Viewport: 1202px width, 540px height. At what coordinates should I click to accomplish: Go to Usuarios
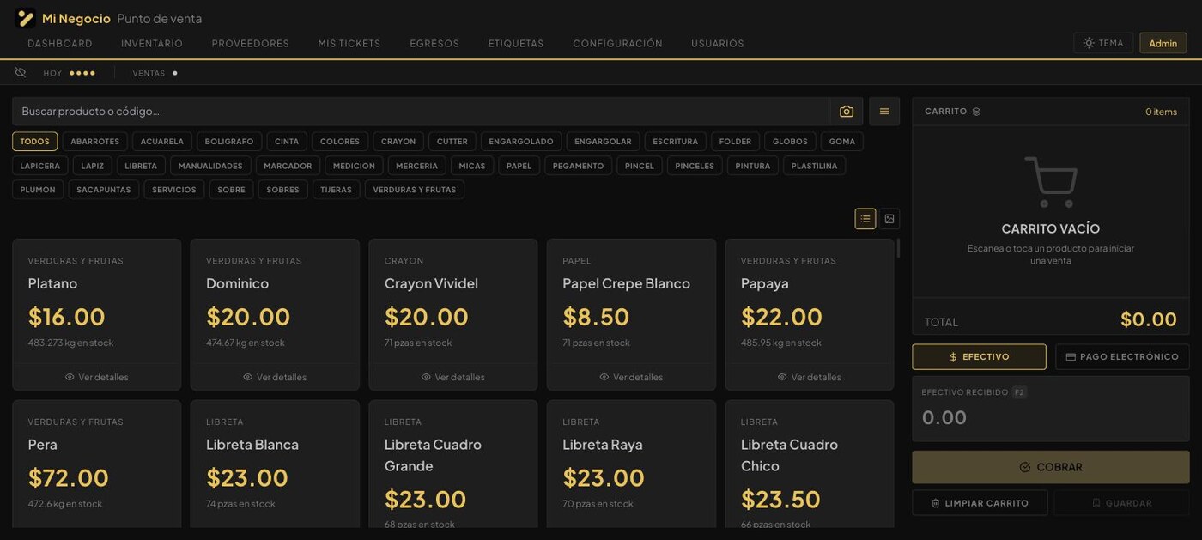718,44
